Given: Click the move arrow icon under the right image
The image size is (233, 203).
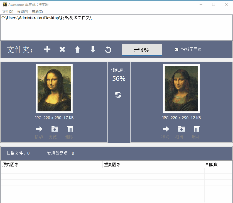Looking at the screenshot, I should coord(166,129).
